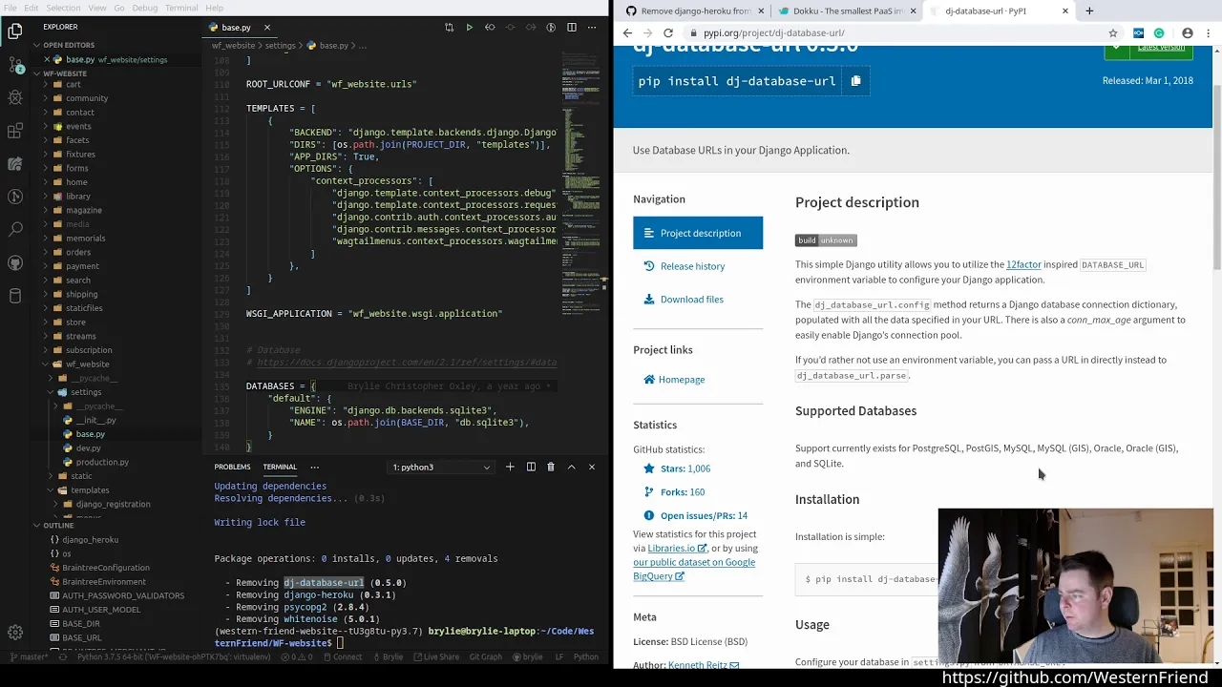
Task: Close the base.py editor tab
Action: click(x=267, y=28)
